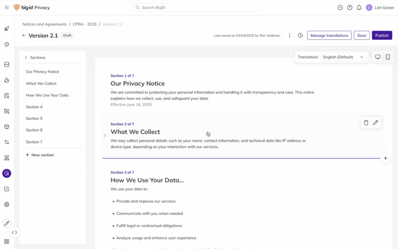Collapse the Sections panel back arrow
398x249 pixels.
pos(26,57)
